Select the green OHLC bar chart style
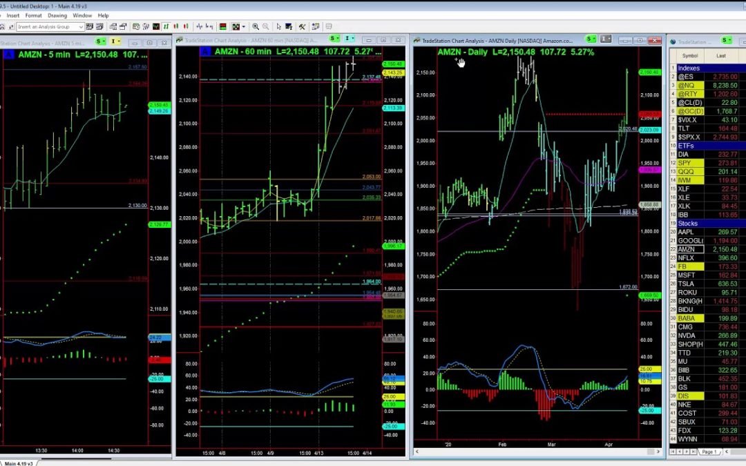The height and width of the screenshot is (466, 746). [166, 27]
